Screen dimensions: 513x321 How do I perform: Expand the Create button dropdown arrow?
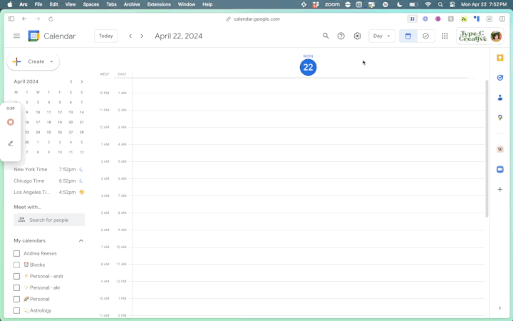click(51, 62)
